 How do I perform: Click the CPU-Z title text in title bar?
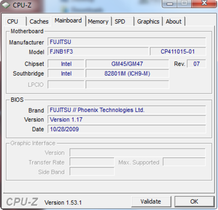[x=22, y=5]
